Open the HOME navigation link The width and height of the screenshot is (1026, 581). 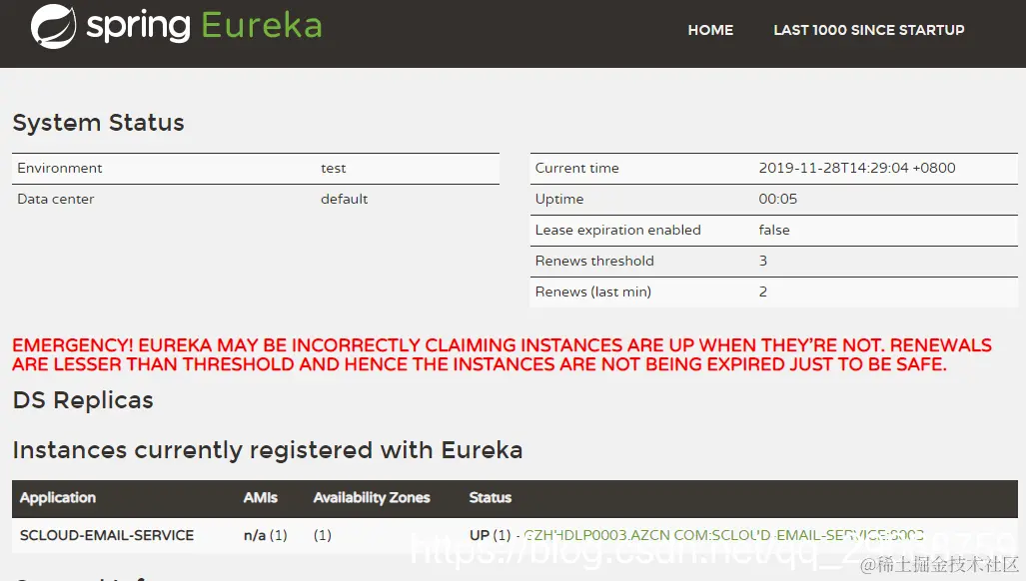pos(710,30)
